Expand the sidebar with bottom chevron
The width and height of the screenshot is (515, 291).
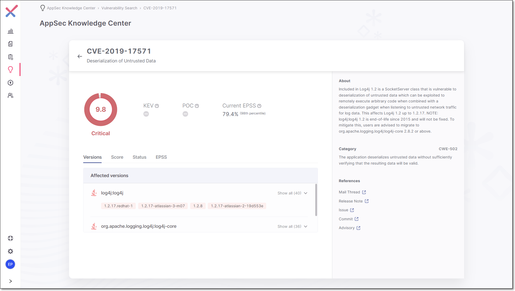[10, 281]
